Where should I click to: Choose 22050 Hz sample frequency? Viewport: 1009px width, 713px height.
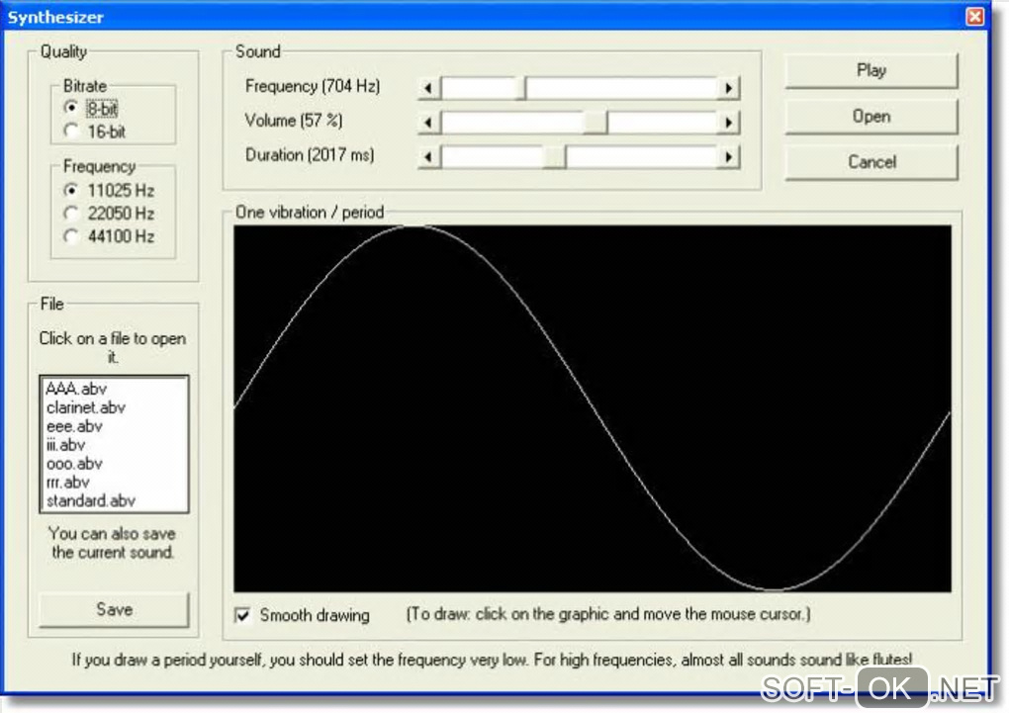(110, 213)
